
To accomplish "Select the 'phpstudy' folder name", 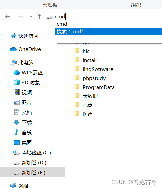I will click(x=94, y=78).
